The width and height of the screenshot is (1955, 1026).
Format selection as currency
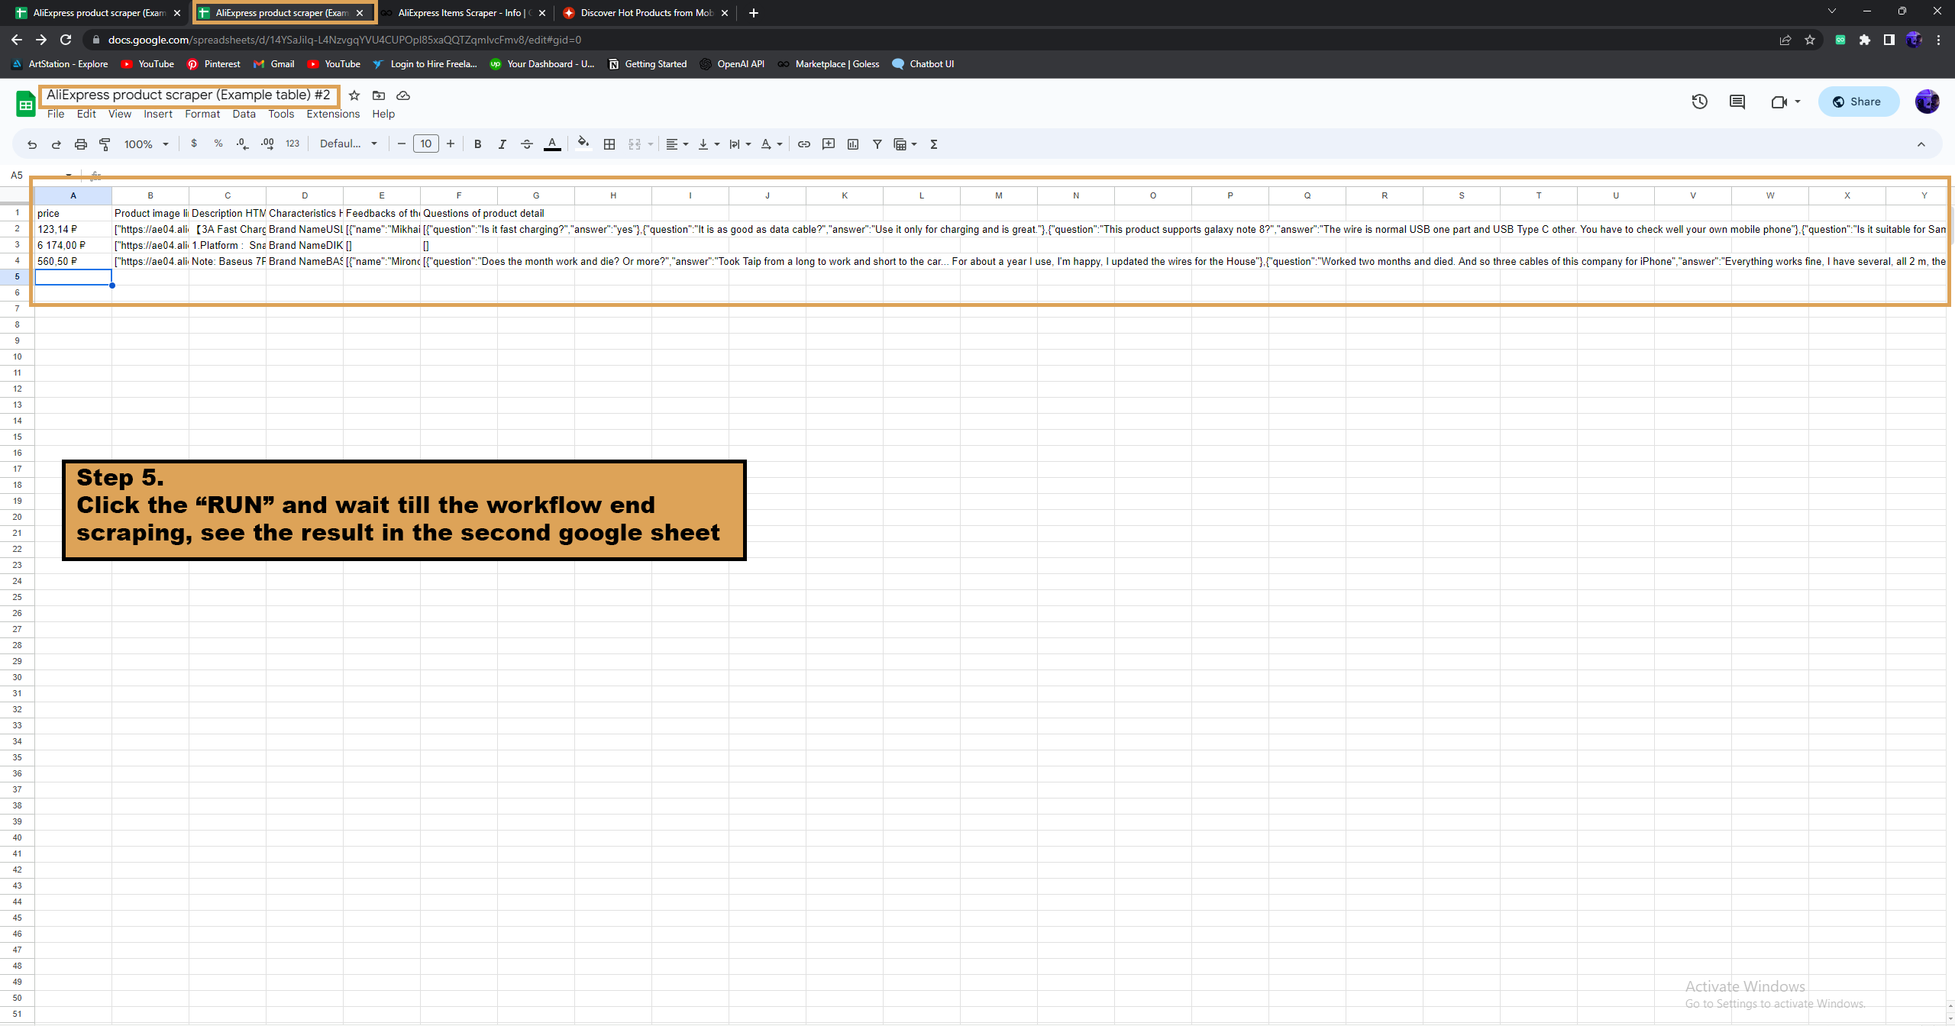pos(194,144)
